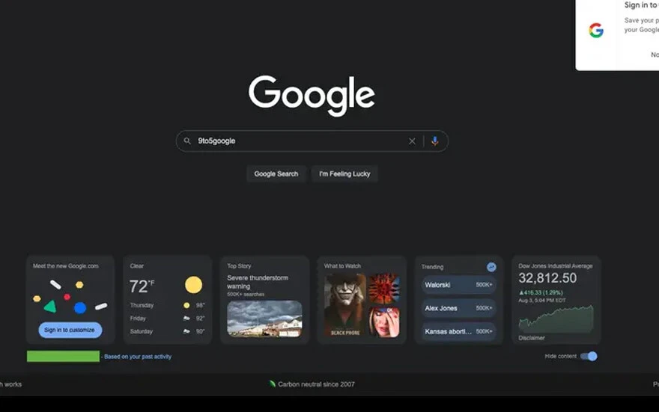The height and width of the screenshot is (412, 659).
Task: Click the What to Watch card title
Action: pos(342,266)
